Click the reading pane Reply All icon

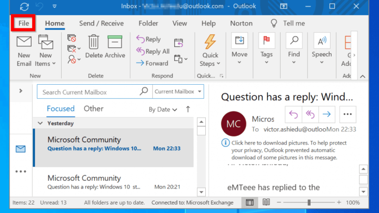coord(310,114)
